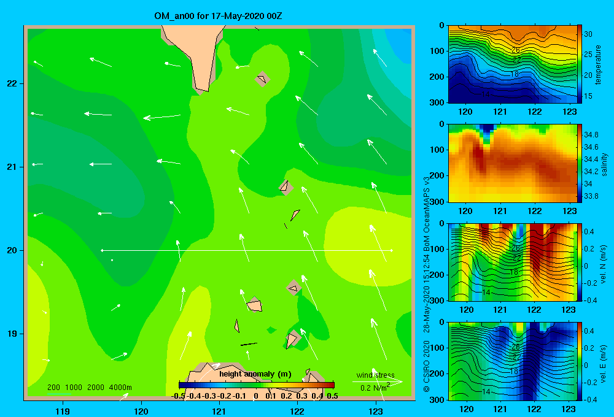Image resolution: width=614 pixels, height=417 pixels.
Task: Click the 26 contour label in temperature panel
Action: tap(516, 50)
